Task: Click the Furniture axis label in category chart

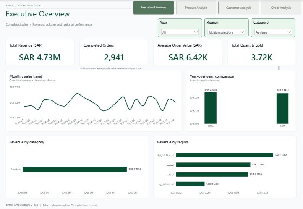Action: [x=15, y=169]
